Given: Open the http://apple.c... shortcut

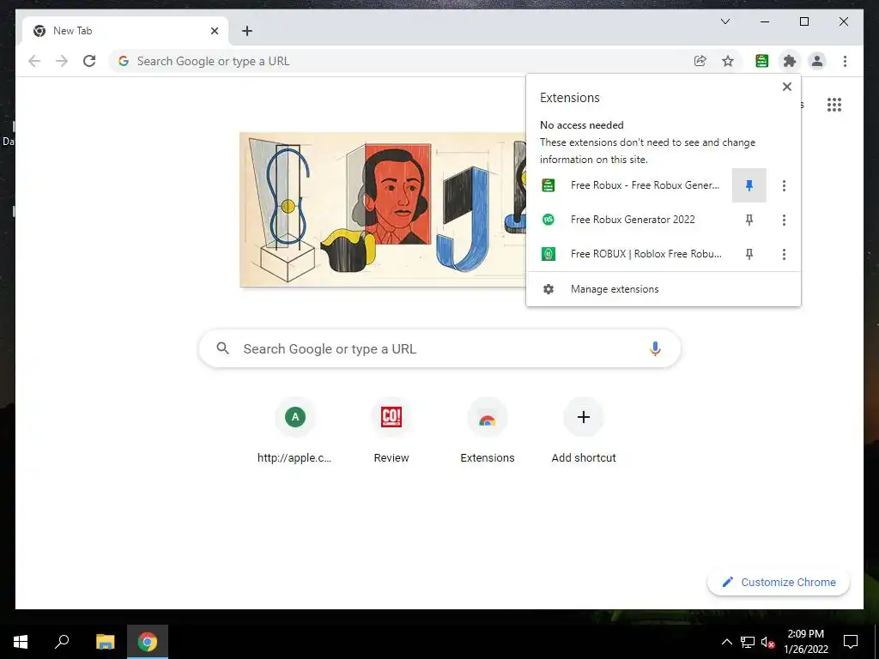Looking at the screenshot, I should click(x=295, y=432).
